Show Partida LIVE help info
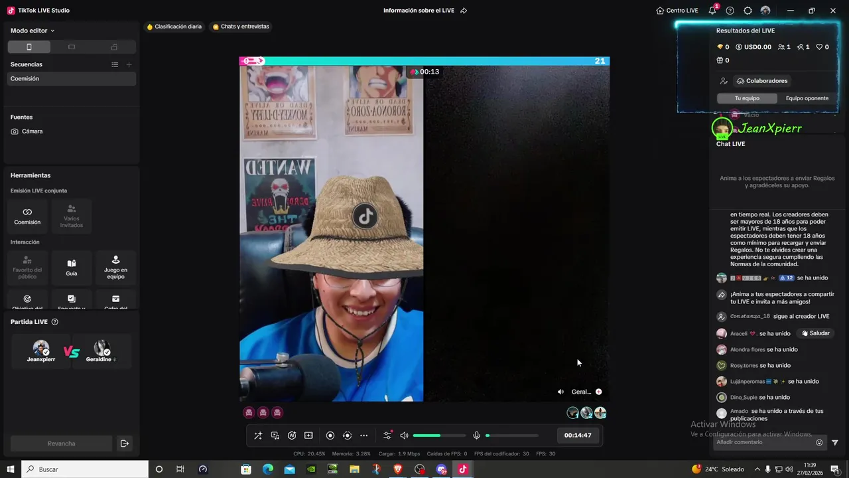 click(x=55, y=322)
